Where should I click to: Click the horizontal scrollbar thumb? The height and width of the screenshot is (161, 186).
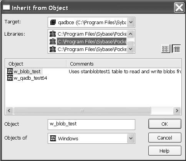[82, 110]
